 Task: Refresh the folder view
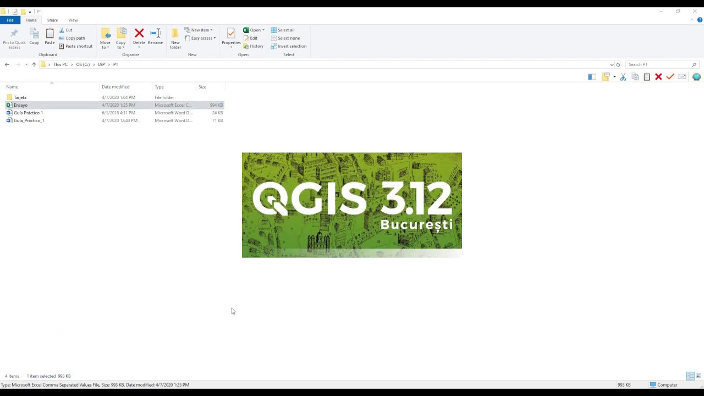pos(618,64)
